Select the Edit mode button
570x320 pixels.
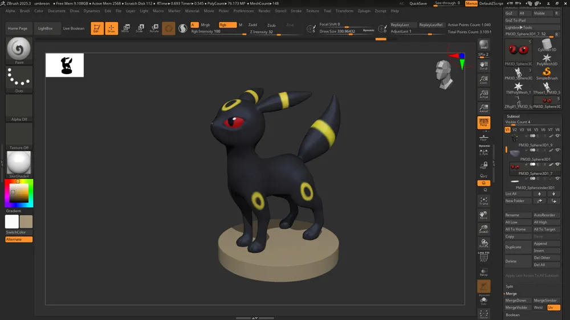point(97,28)
